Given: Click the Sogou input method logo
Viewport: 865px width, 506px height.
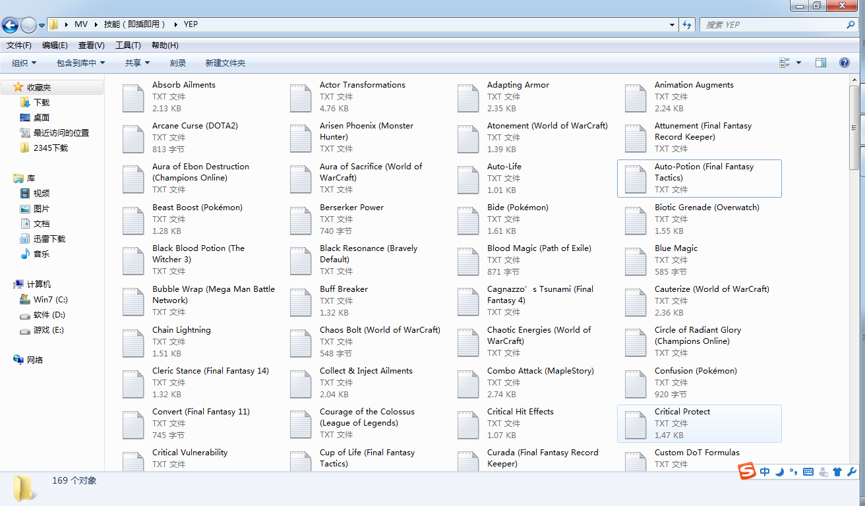Looking at the screenshot, I should 746,471.
